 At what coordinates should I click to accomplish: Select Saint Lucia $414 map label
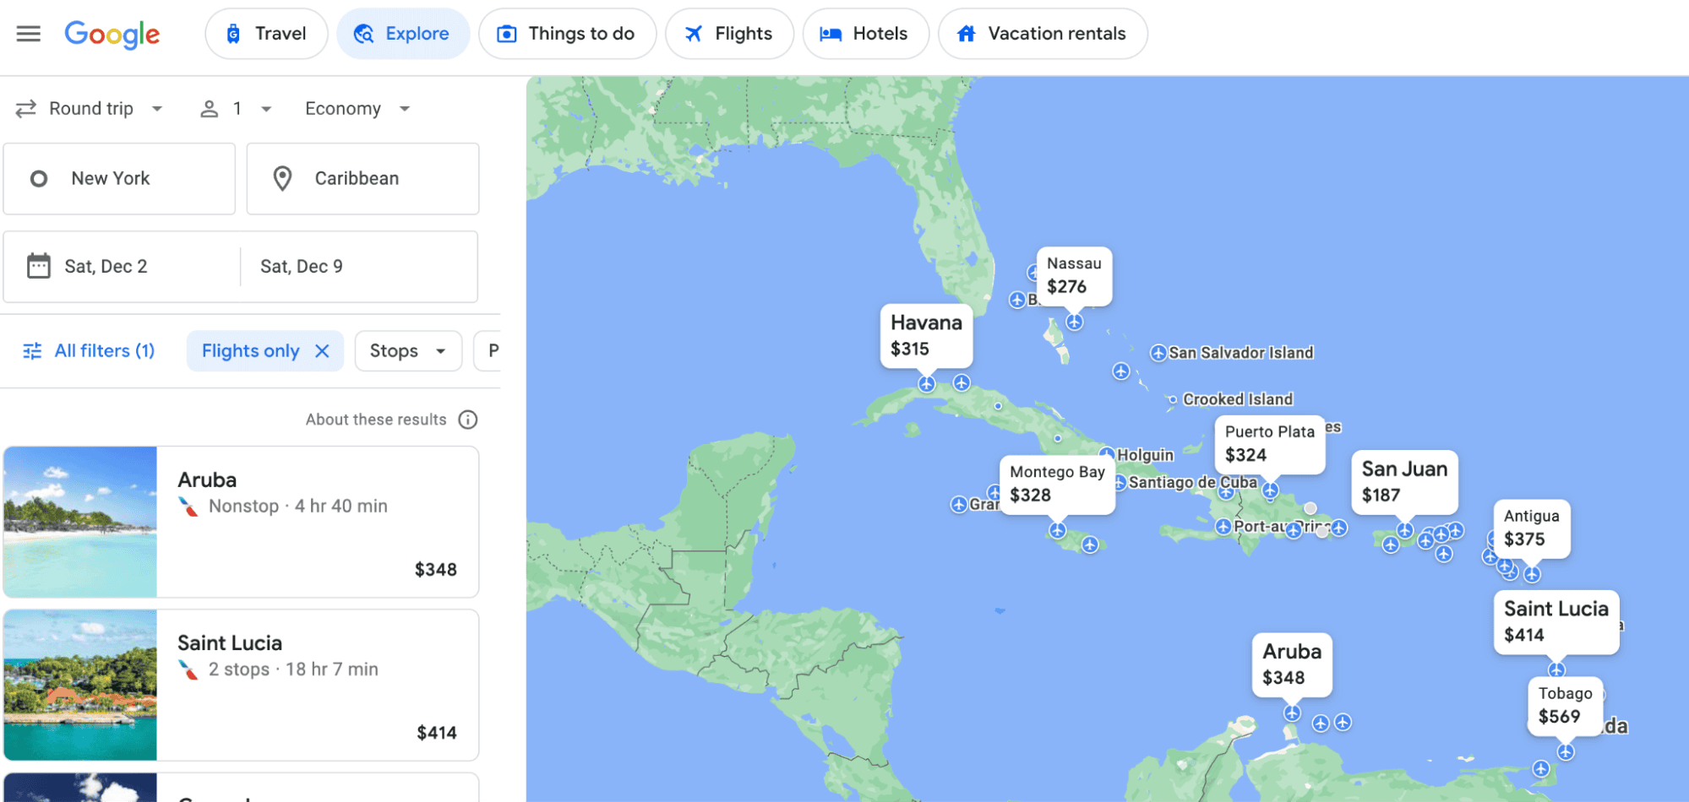coord(1556,621)
